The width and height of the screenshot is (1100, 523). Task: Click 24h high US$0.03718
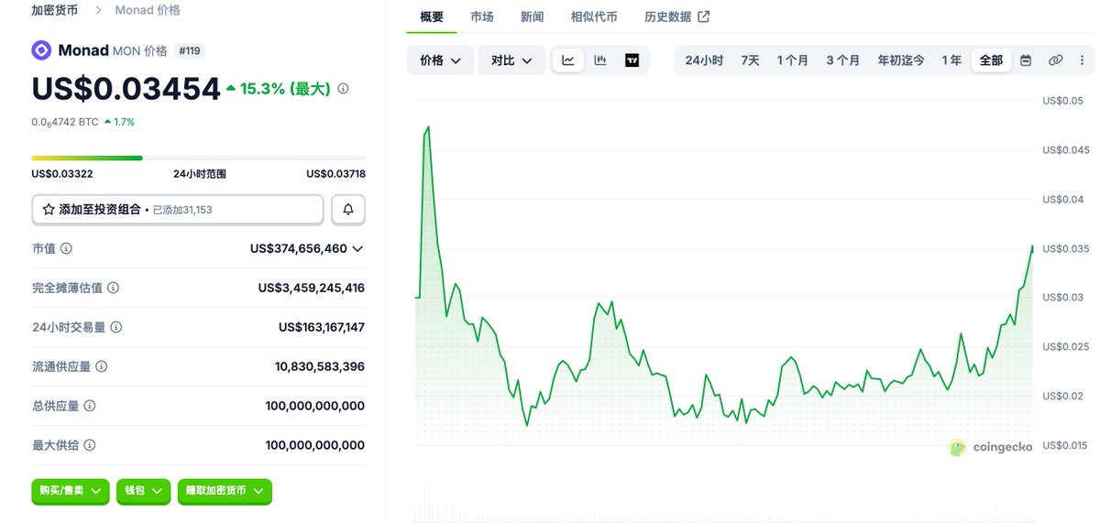(335, 174)
